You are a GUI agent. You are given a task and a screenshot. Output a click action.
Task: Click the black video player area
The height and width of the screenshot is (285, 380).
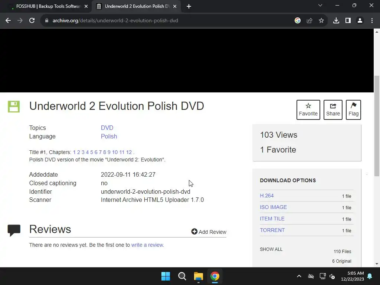tap(187, 60)
